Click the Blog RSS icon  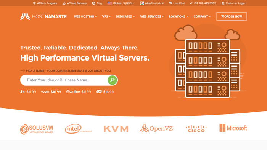[93, 3]
